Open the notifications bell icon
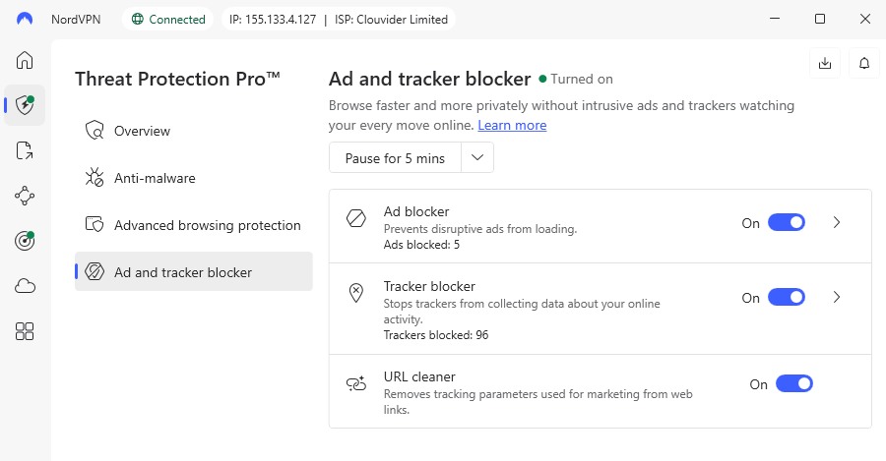The image size is (886, 461). click(864, 63)
